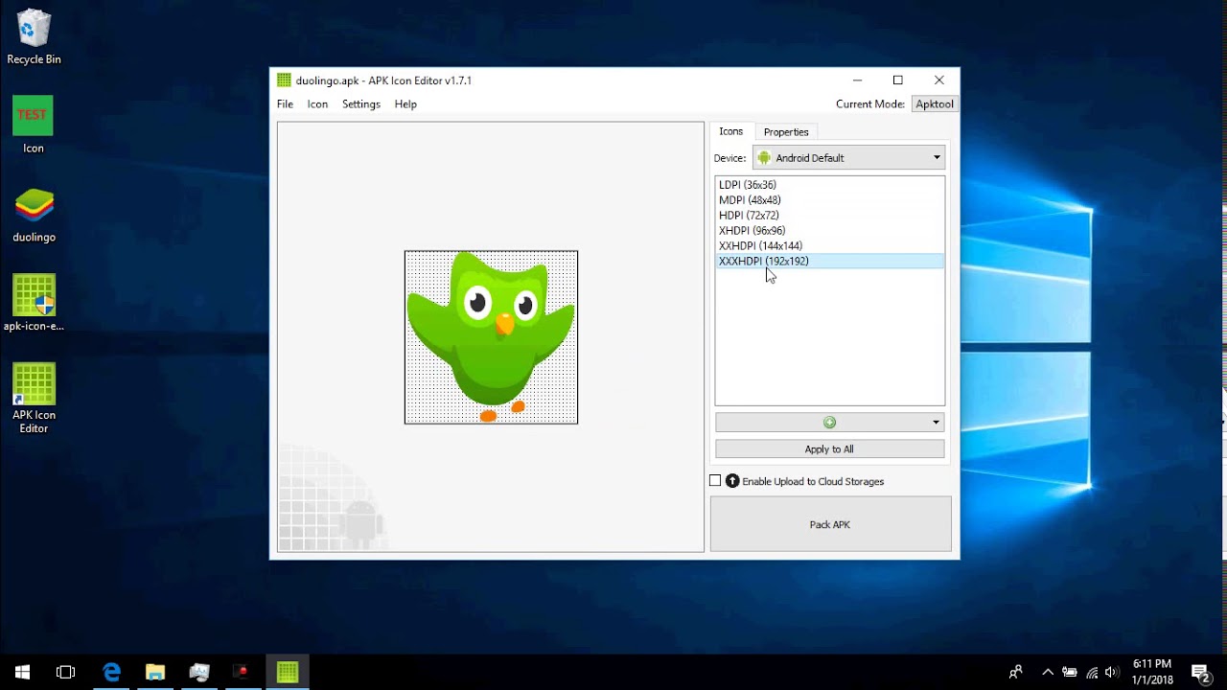Screen dimensions: 1227x690
Task: Click the upload arrow icon beside Cloud Storages
Action: click(x=732, y=480)
